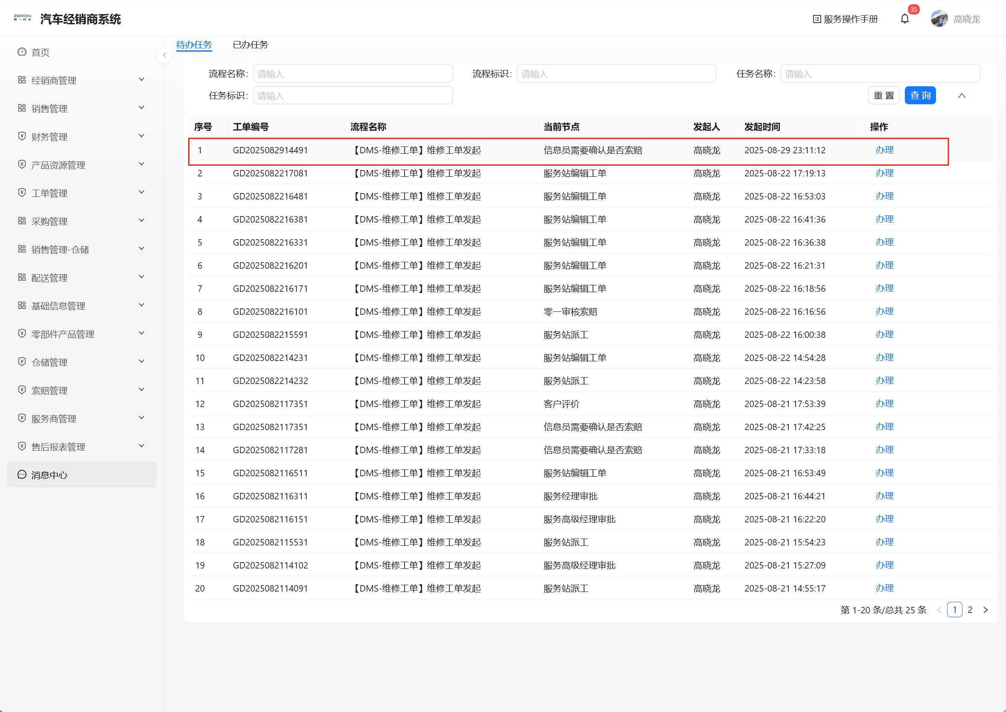Viewport: 1006px width, 712px height.
Task: Open the notification bell icon
Action: point(905,19)
